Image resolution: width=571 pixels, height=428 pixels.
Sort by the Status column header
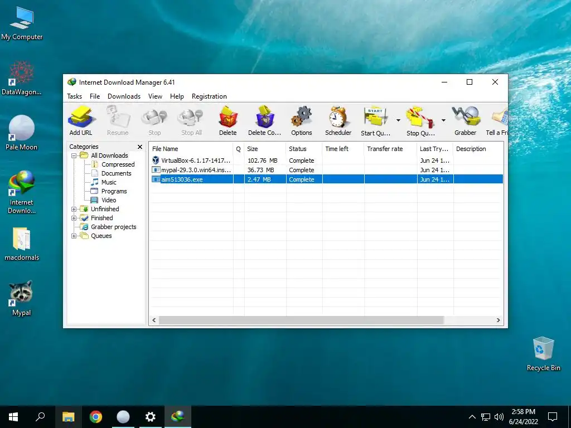click(x=304, y=149)
